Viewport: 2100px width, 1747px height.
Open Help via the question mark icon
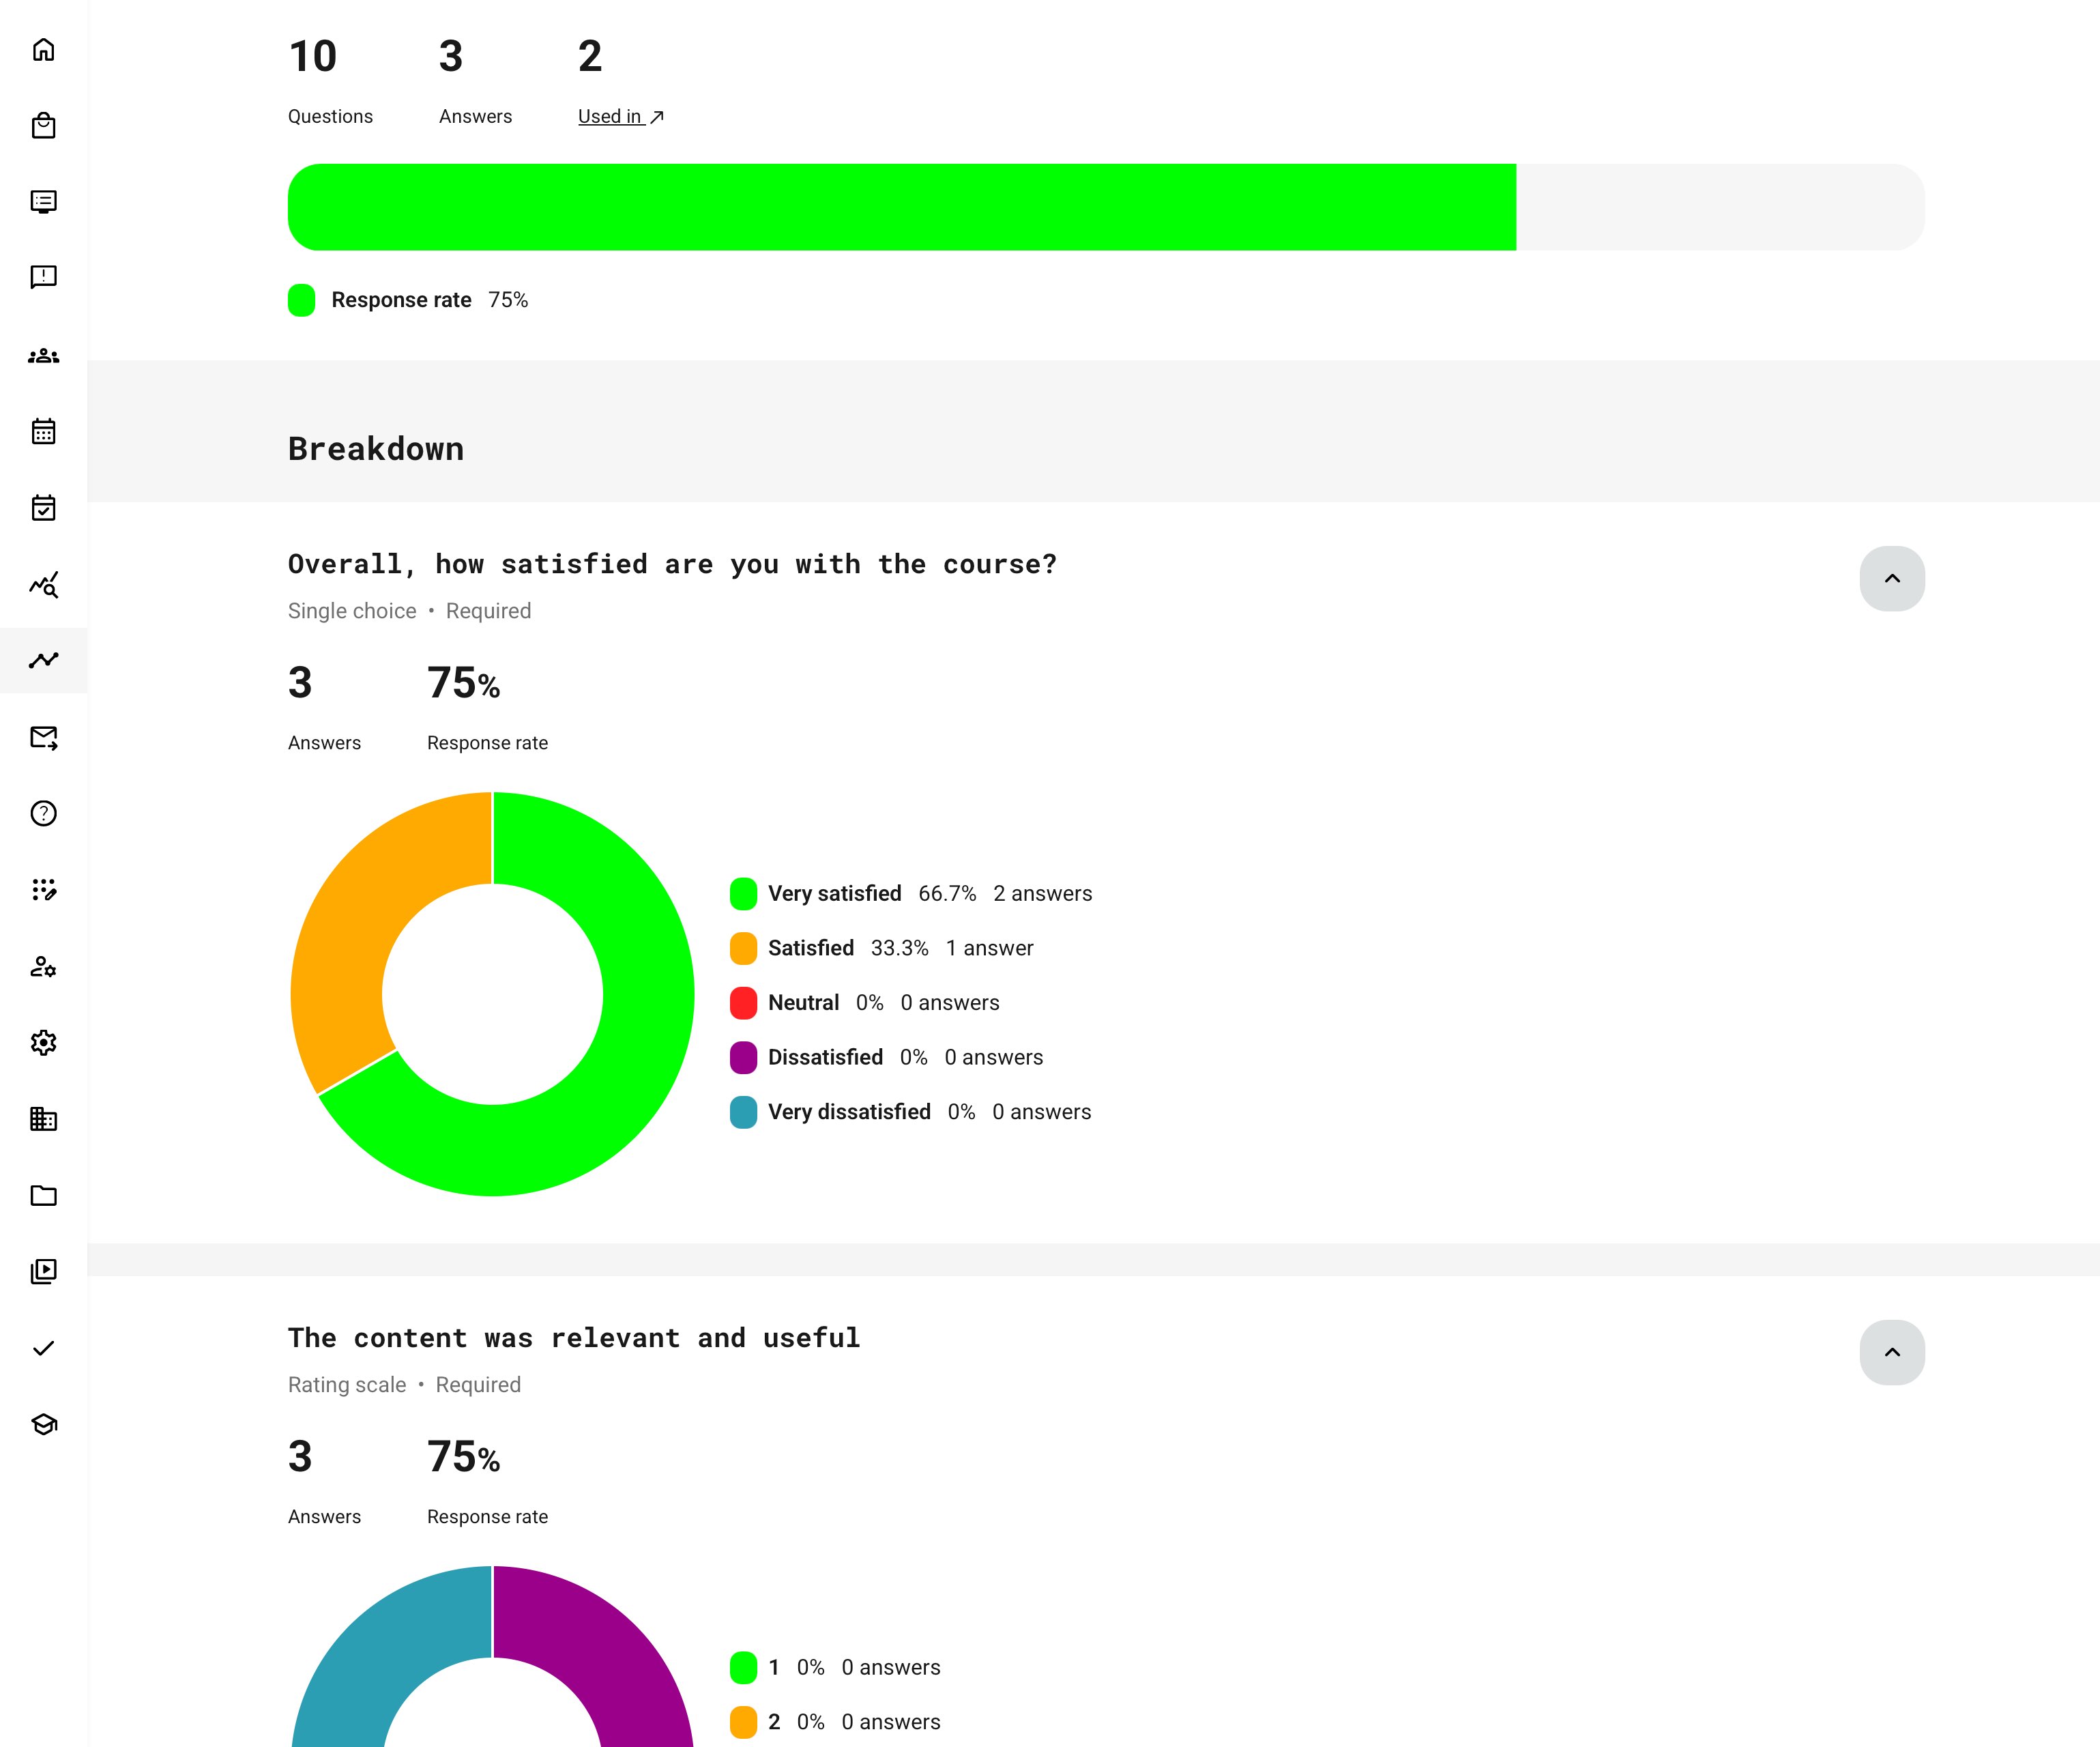45,813
